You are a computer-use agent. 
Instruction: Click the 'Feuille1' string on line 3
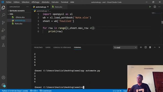[x=65, y=21]
